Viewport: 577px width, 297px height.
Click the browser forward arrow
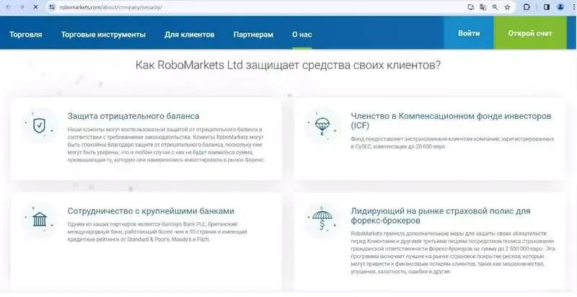(22, 7)
